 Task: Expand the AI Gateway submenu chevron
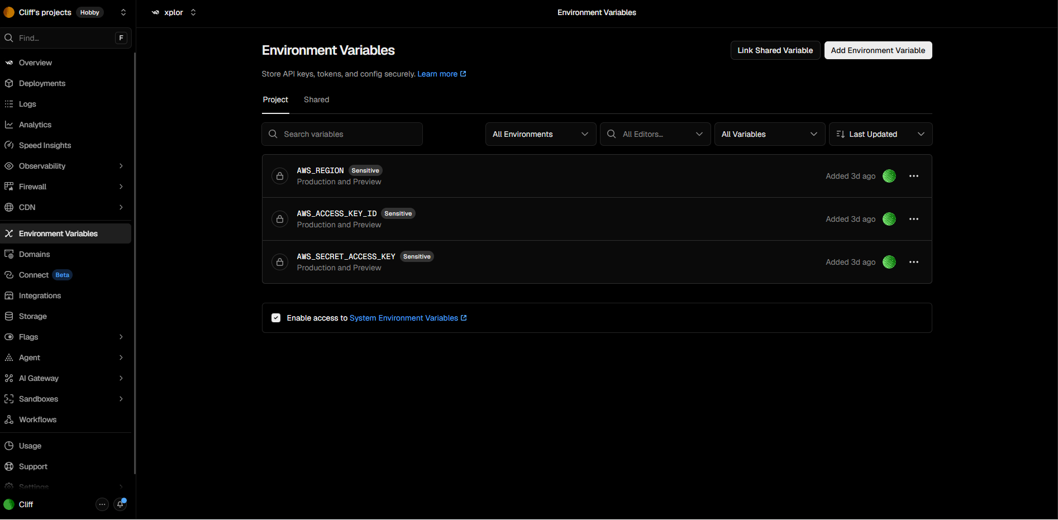(x=121, y=378)
